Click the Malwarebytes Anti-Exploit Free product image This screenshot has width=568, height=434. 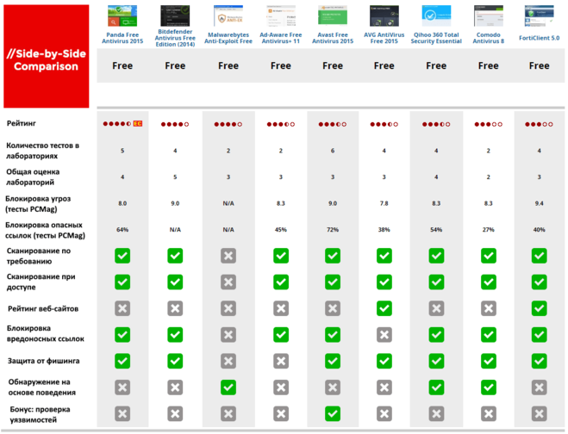click(x=228, y=17)
